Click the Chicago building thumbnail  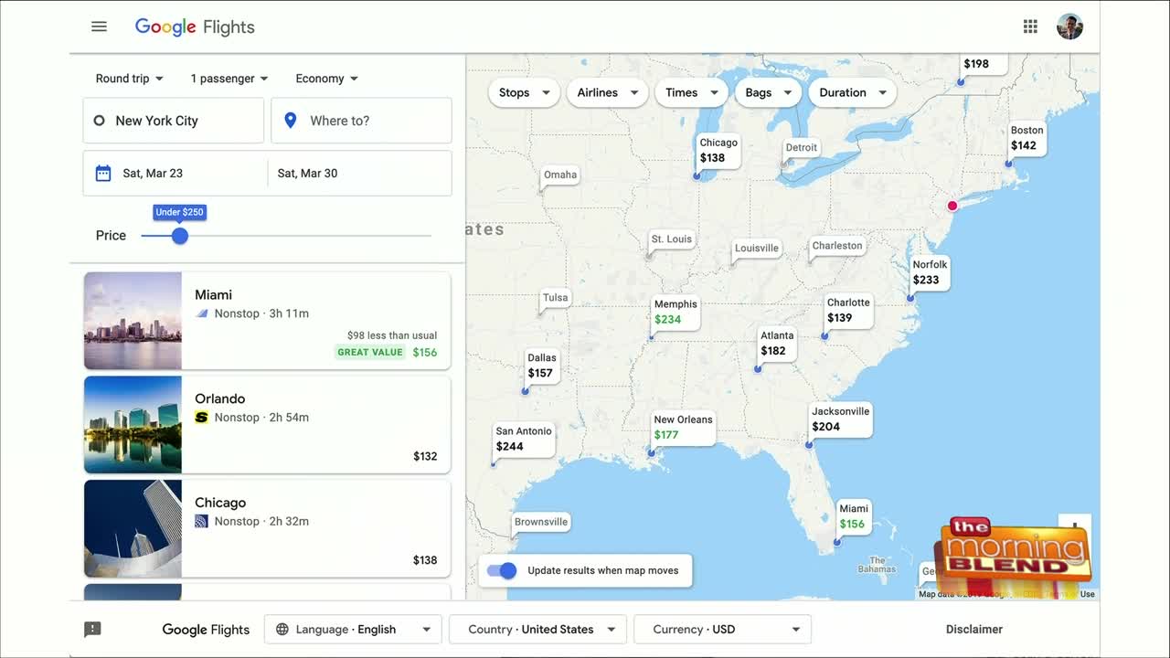133,528
